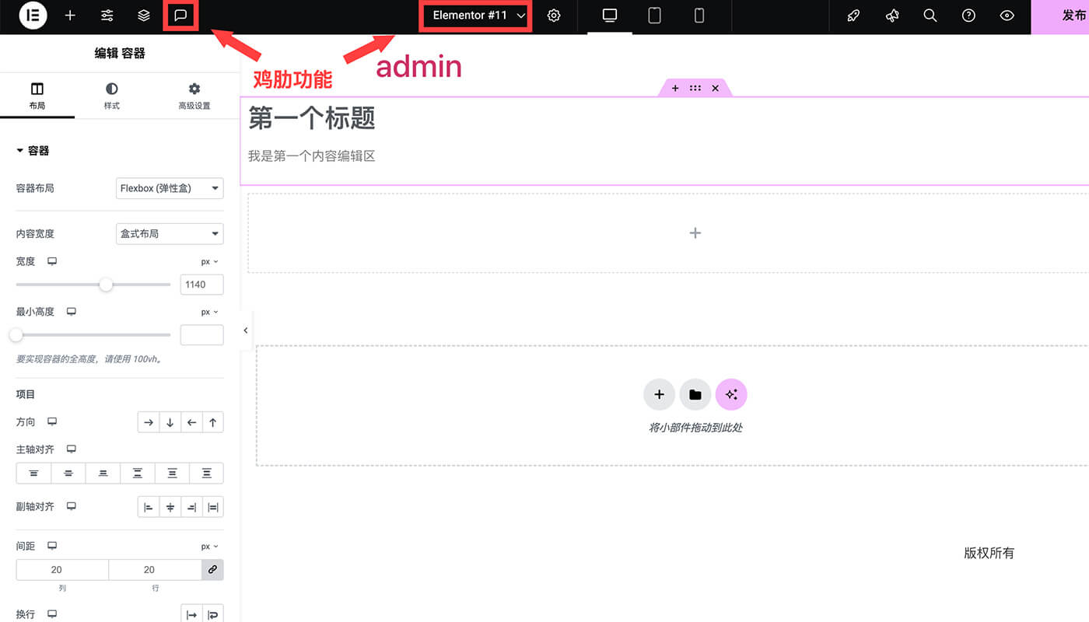Screen dimensions: 1089x622
Task: Click container handle add plus icon
Action: (675, 89)
